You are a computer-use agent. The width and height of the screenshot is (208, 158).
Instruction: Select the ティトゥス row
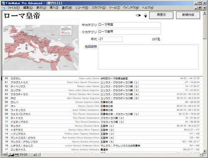[x=102, y=118]
